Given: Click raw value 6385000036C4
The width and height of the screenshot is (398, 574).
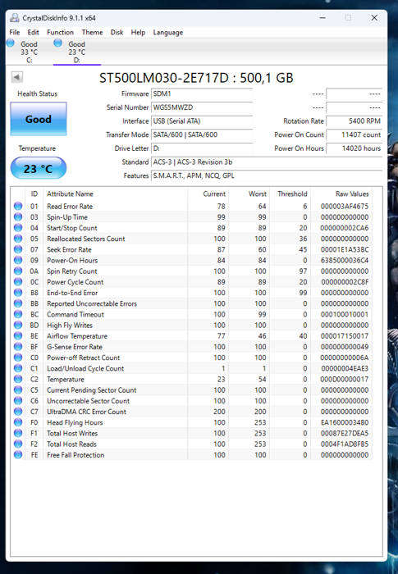Looking at the screenshot, I should click(345, 260).
